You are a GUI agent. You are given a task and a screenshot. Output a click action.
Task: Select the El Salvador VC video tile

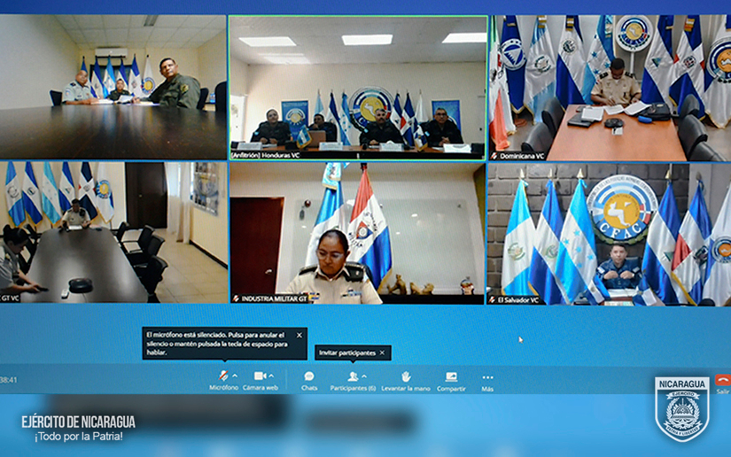coord(610,233)
